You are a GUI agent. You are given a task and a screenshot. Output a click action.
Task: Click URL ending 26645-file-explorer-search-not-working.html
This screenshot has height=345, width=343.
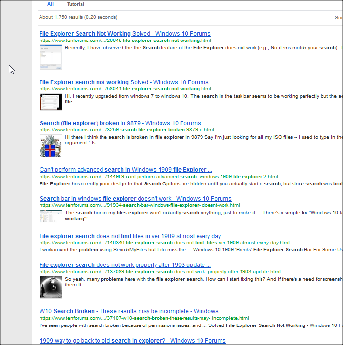125,41
